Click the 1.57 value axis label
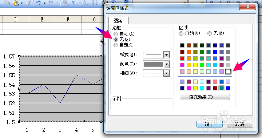The image size is (262, 138). 9,57
